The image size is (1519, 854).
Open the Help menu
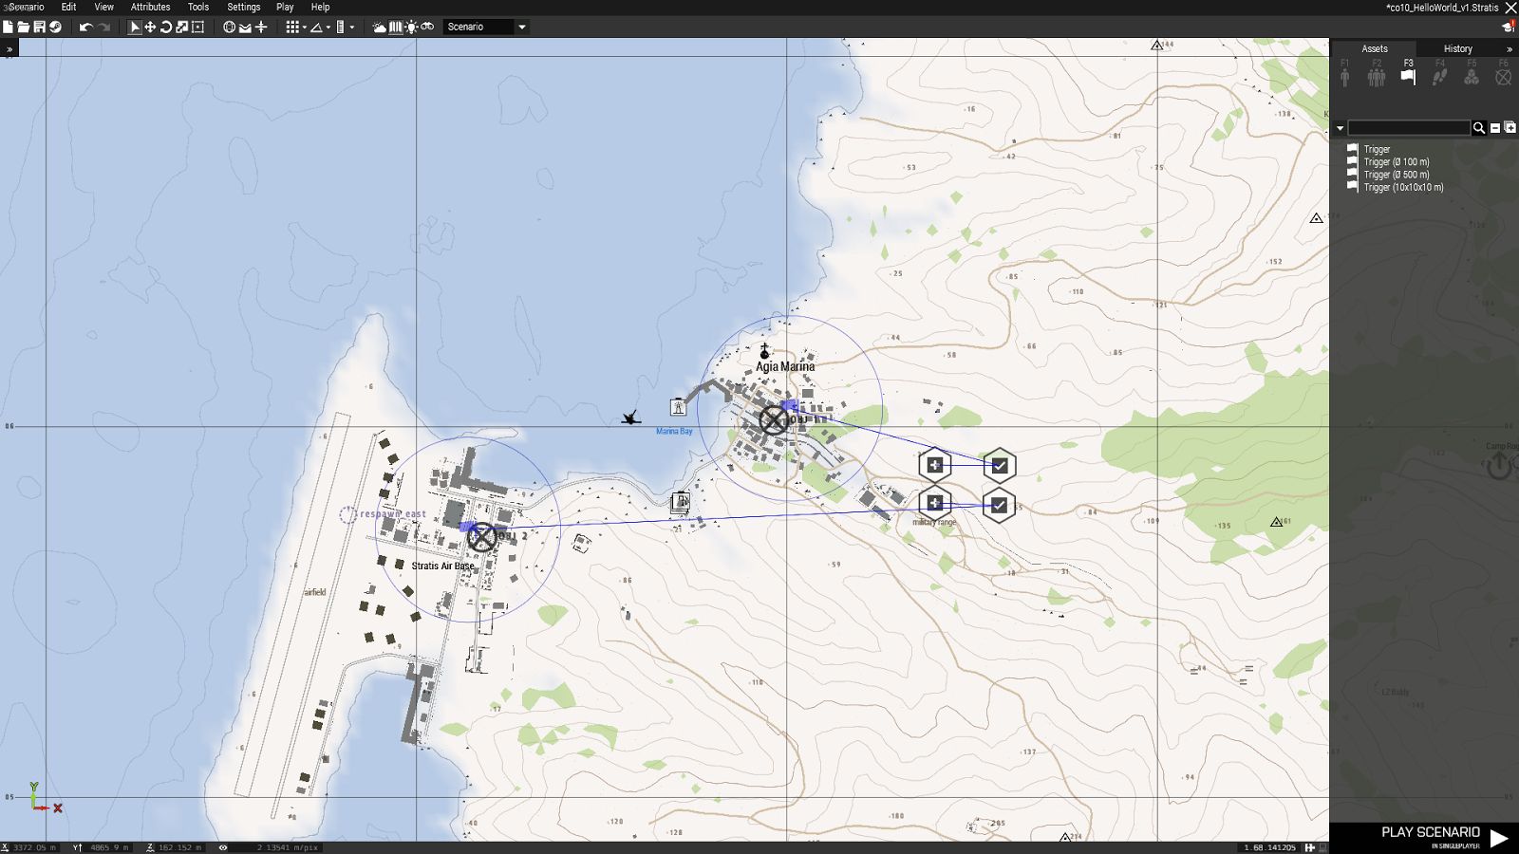[321, 7]
